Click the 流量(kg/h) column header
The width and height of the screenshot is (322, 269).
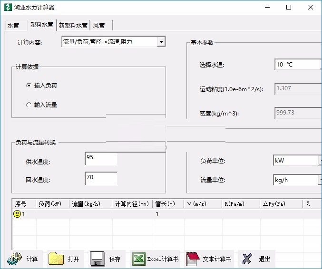[x=90, y=204]
